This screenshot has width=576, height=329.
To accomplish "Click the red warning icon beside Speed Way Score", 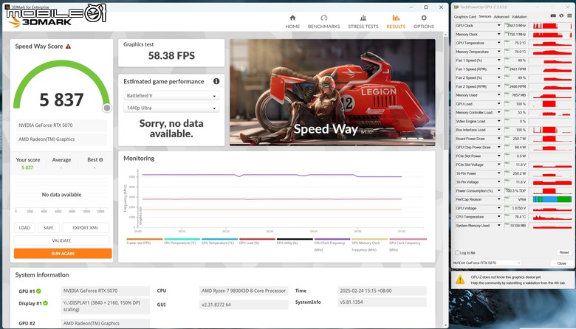I will pyautogui.click(x=69, y=46).
